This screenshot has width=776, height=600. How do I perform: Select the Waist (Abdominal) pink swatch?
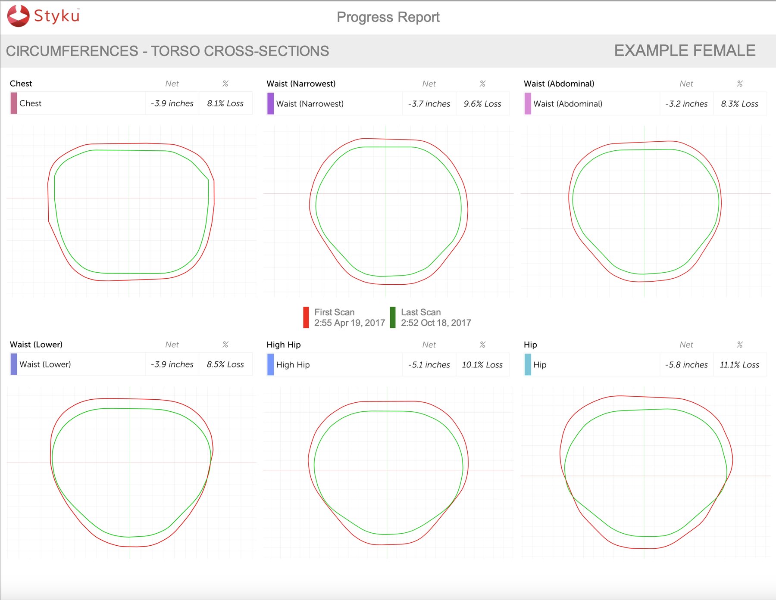pos(528,104)
